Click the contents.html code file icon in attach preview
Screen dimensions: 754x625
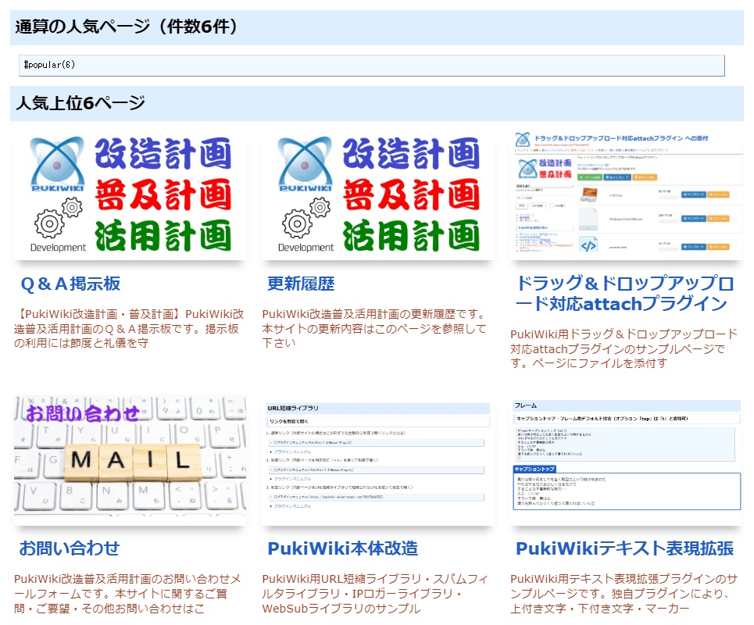pyautogui.click(x=588, y=245)
